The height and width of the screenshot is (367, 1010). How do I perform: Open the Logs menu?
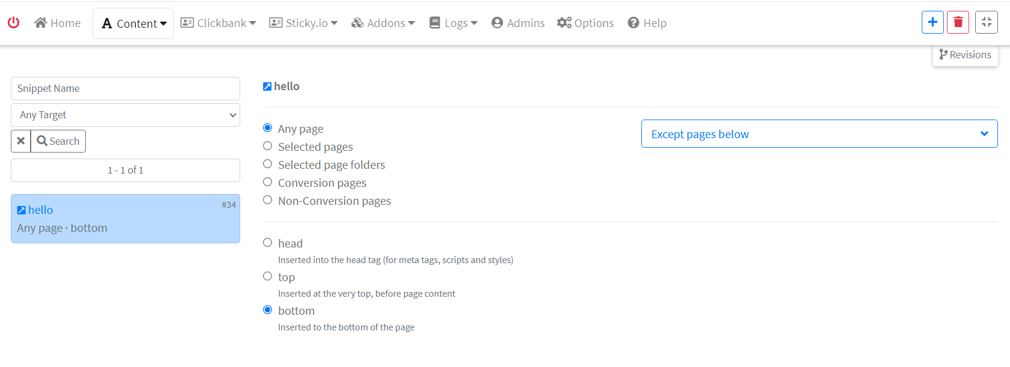453,23
